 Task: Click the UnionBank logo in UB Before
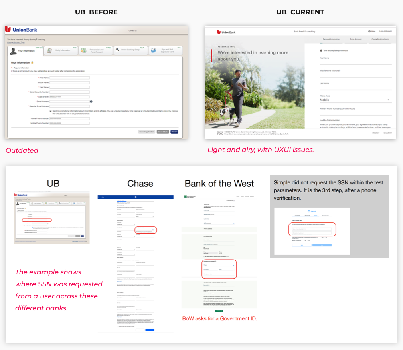pyautogui.click(x=21, y=30)
